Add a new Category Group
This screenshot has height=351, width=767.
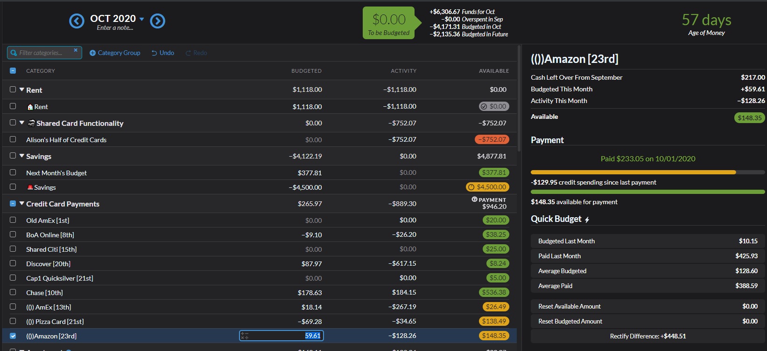(x=115, y=53)
